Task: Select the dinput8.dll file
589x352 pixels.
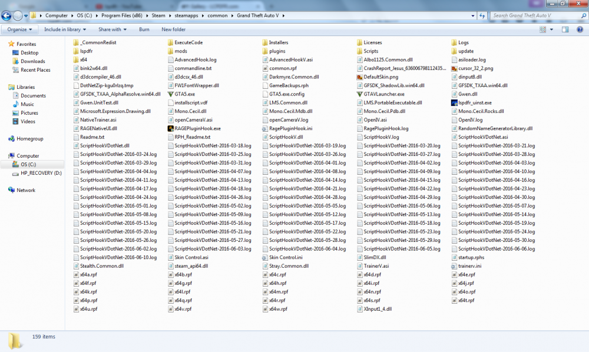Action: coord(469,77)
